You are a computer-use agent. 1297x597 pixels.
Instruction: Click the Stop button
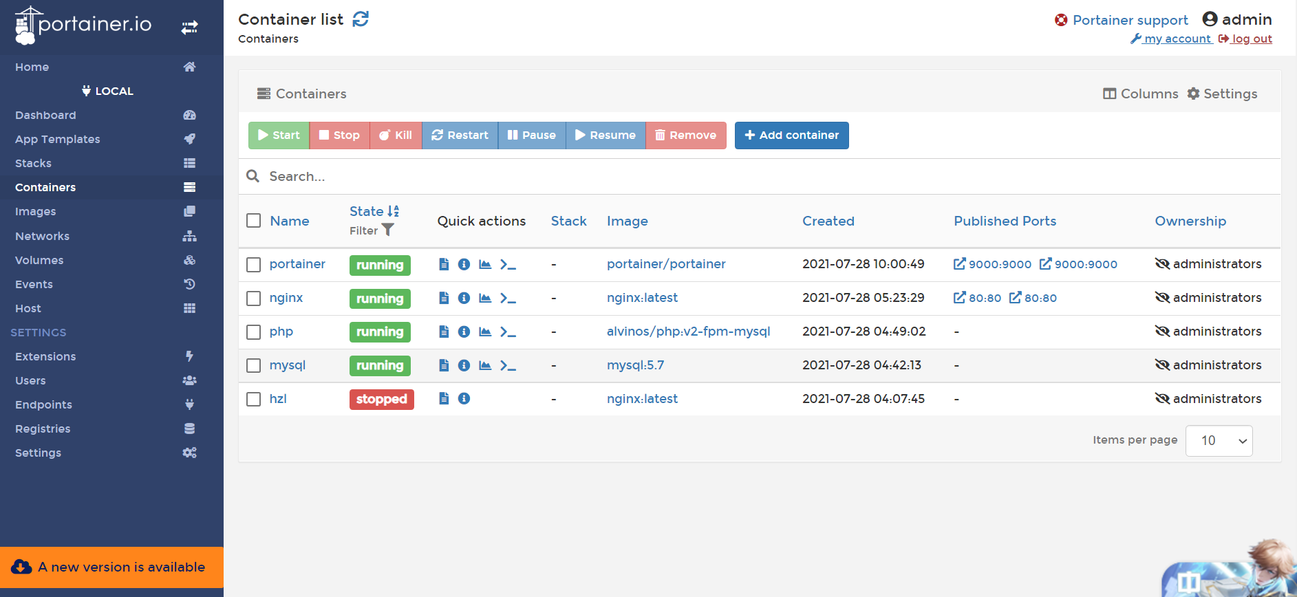click(x=340, y=135)
